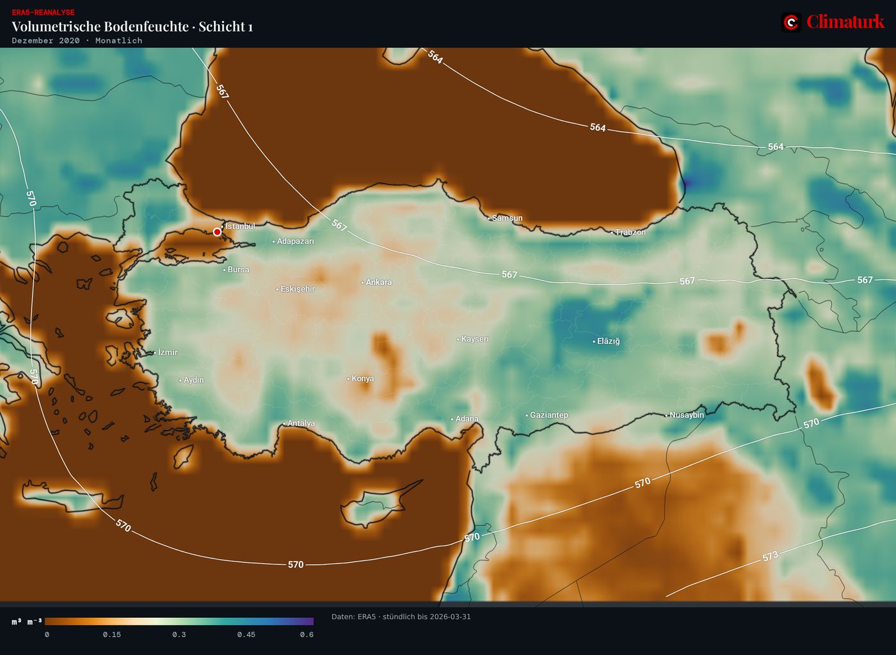The image size is (896, 655).
Task: Click the 573 contour line label
Action: (770, 556)
